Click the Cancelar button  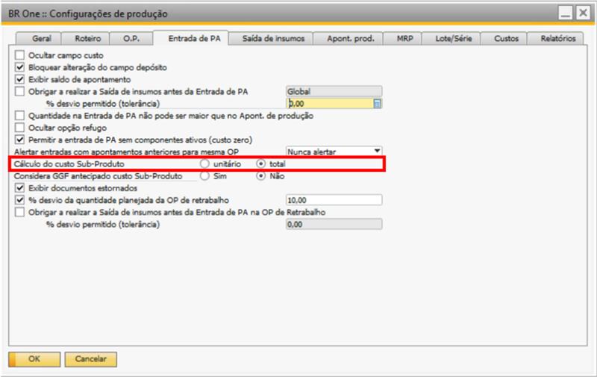pyautogui.click(x=90, y=359)
